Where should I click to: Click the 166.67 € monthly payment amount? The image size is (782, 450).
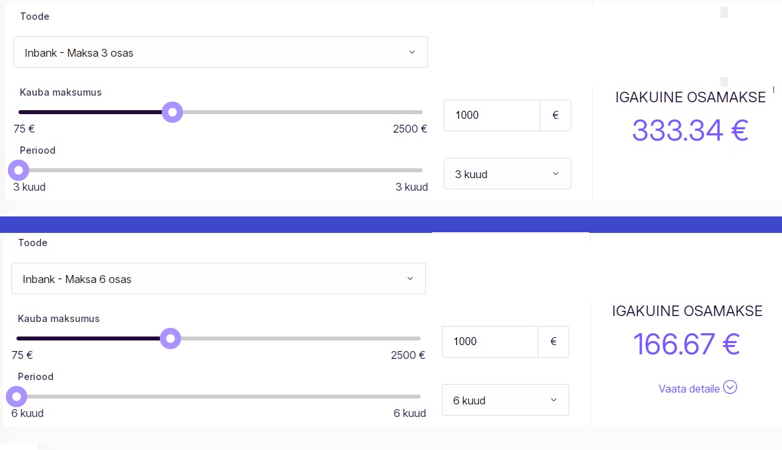click(x=687, y=344)
